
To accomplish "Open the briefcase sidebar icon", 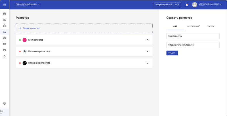I will click(x=5, y=26).
